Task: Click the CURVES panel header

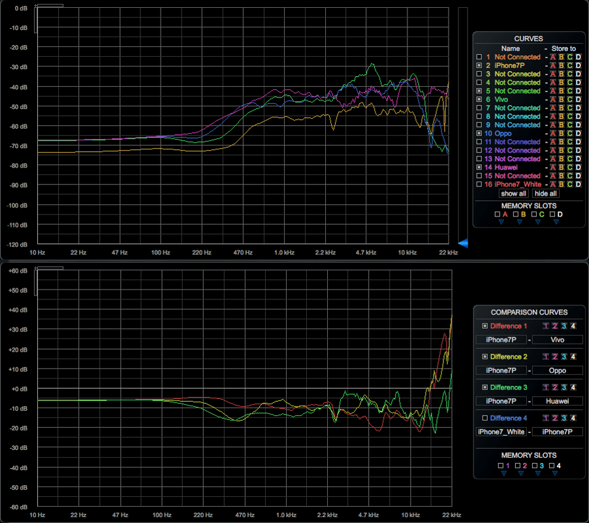Action: point(529,38)
